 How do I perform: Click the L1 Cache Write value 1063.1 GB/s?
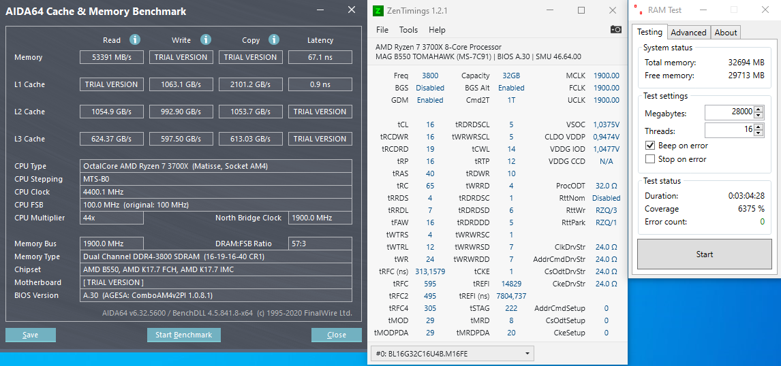pyautogui.click(x=181, y=84)
